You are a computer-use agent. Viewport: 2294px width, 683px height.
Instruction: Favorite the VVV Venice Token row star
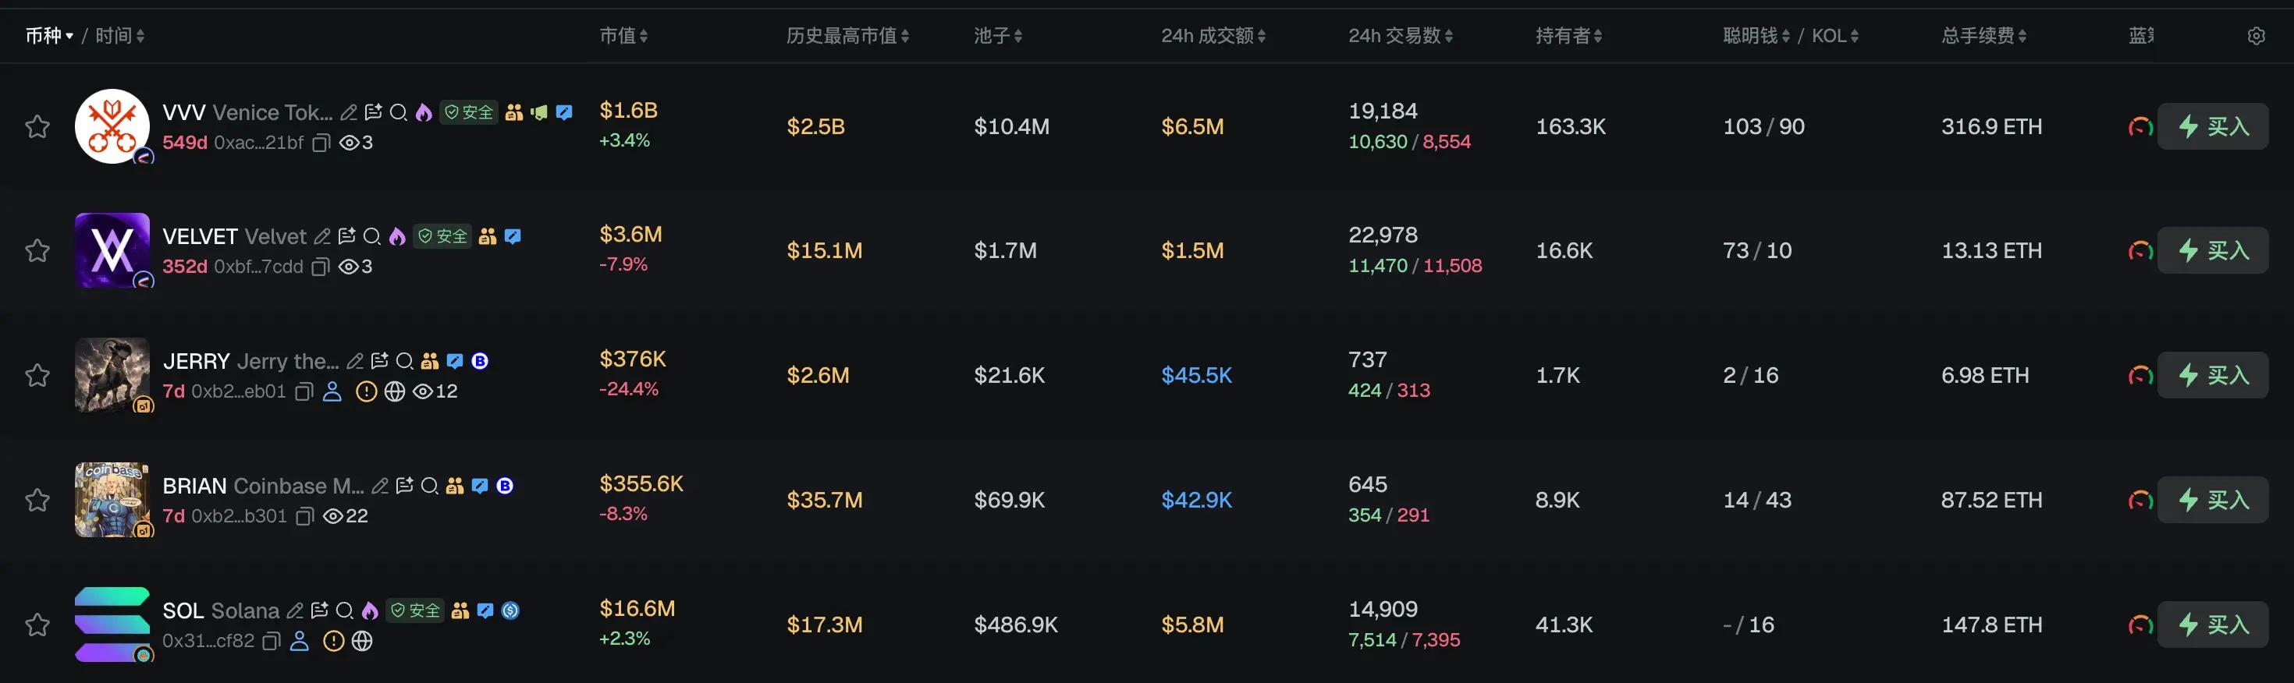[x=37, y=126]
